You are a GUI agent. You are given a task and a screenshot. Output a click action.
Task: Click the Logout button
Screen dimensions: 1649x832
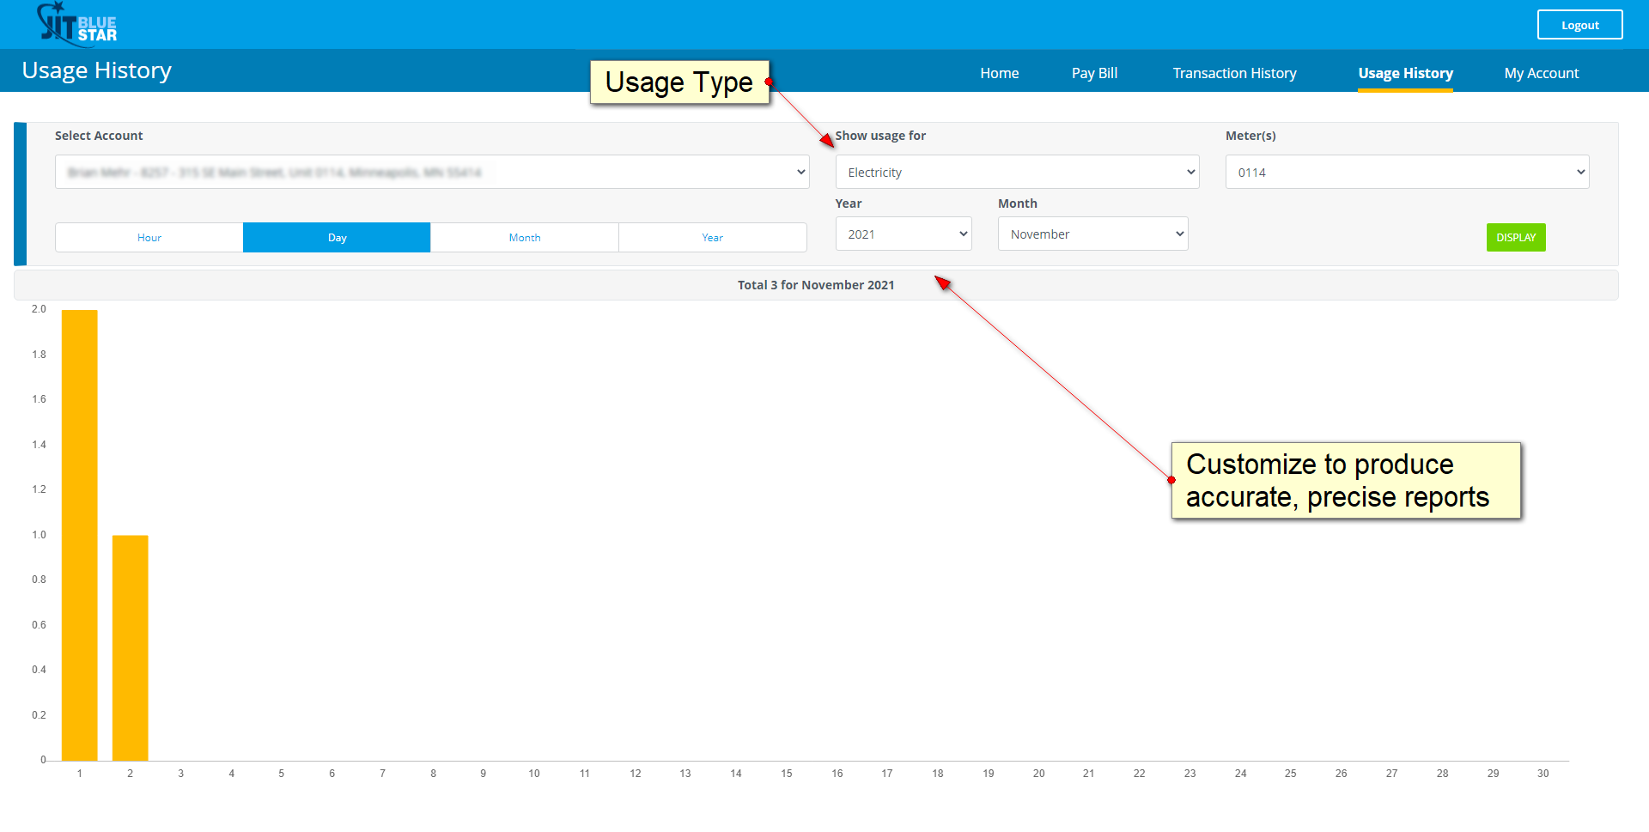click(x=1579, y=25)
